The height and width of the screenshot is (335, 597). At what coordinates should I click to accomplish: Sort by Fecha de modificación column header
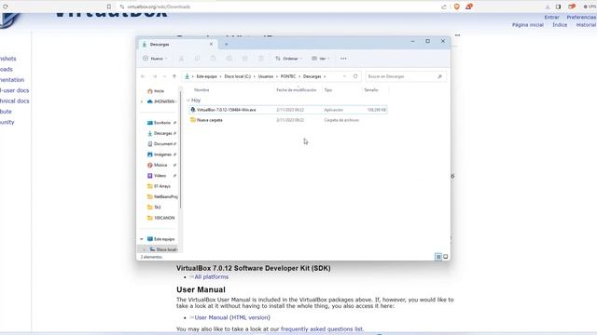click(x=297, y=90)
